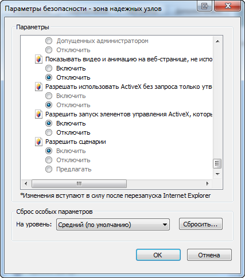
Task: Cancel the dialog with "Отмена"
Action: 209,255
